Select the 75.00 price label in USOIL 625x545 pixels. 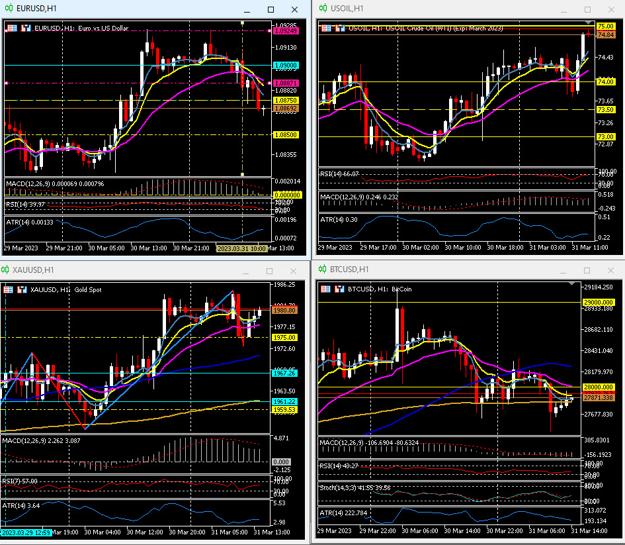pos(605,26)
